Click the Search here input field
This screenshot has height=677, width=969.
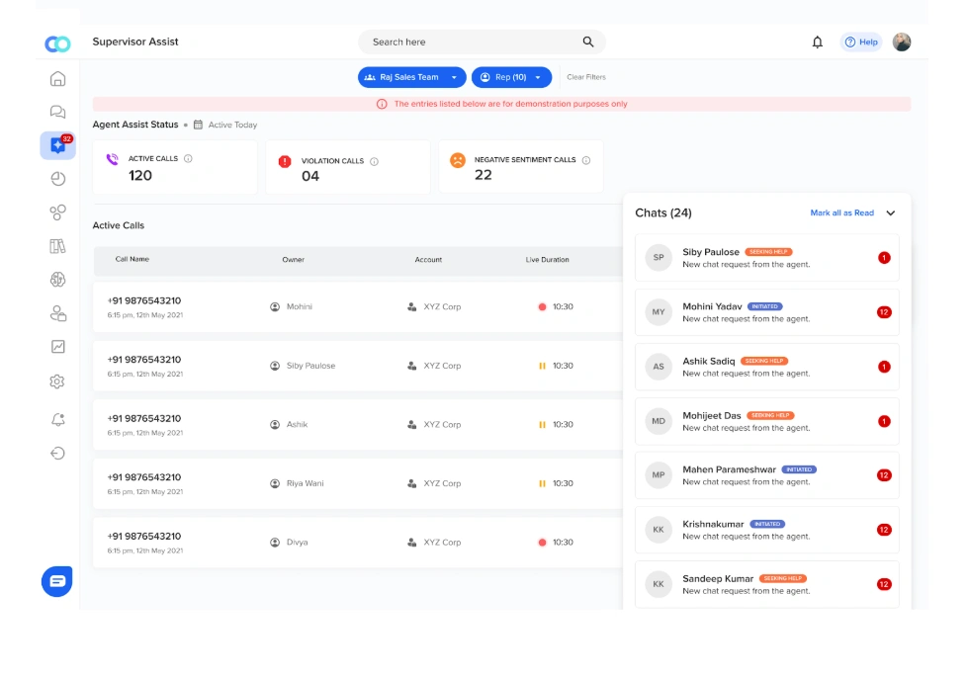point(482,42)
